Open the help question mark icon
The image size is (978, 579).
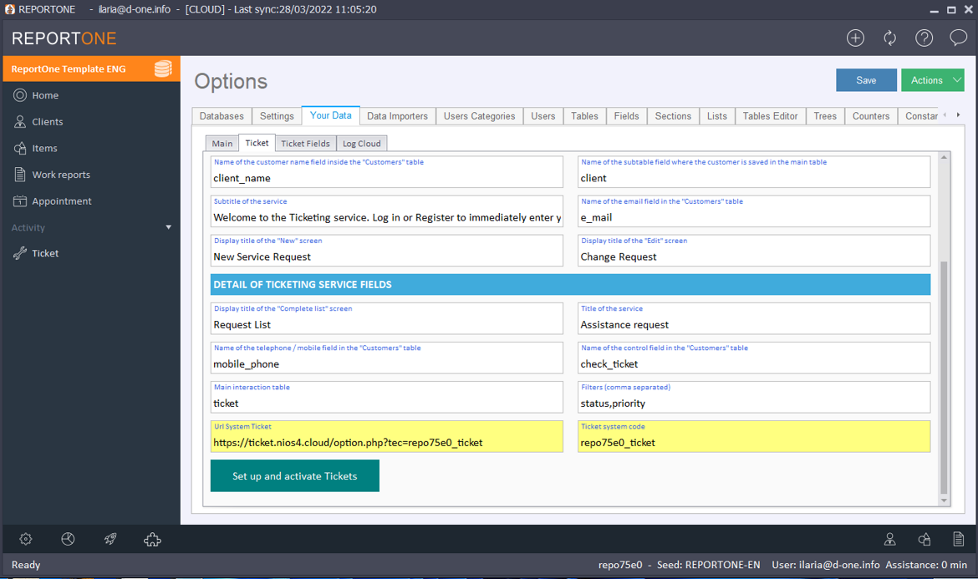click(x=924, y=38)
